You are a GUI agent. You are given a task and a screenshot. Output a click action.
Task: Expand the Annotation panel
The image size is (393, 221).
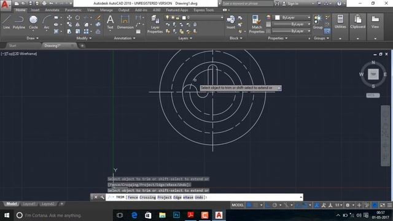click(x=125, y=38)
